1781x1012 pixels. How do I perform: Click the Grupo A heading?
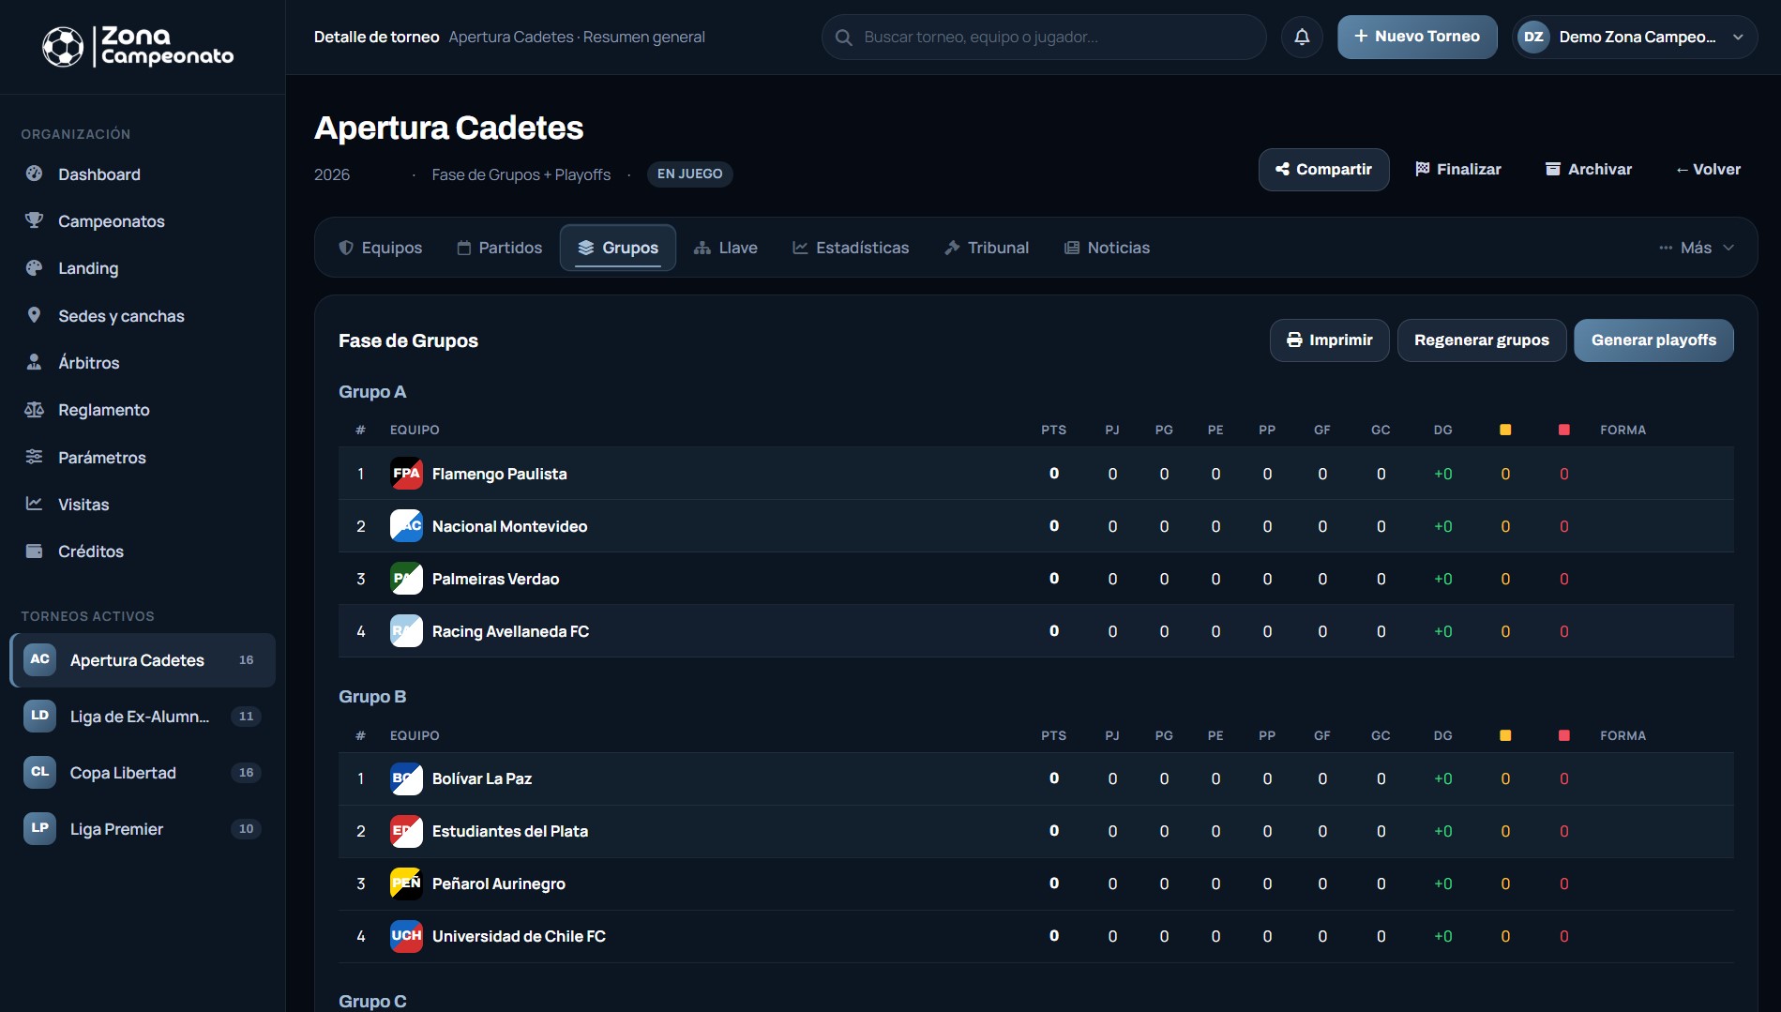click(x=372, y=392)
